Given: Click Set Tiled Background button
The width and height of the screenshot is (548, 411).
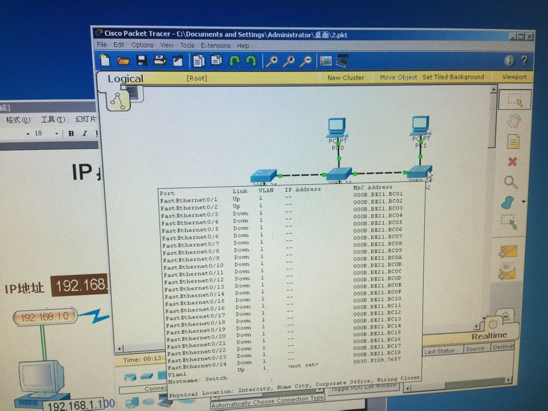Looking at the screenshot, I should [x=453, y=77].
